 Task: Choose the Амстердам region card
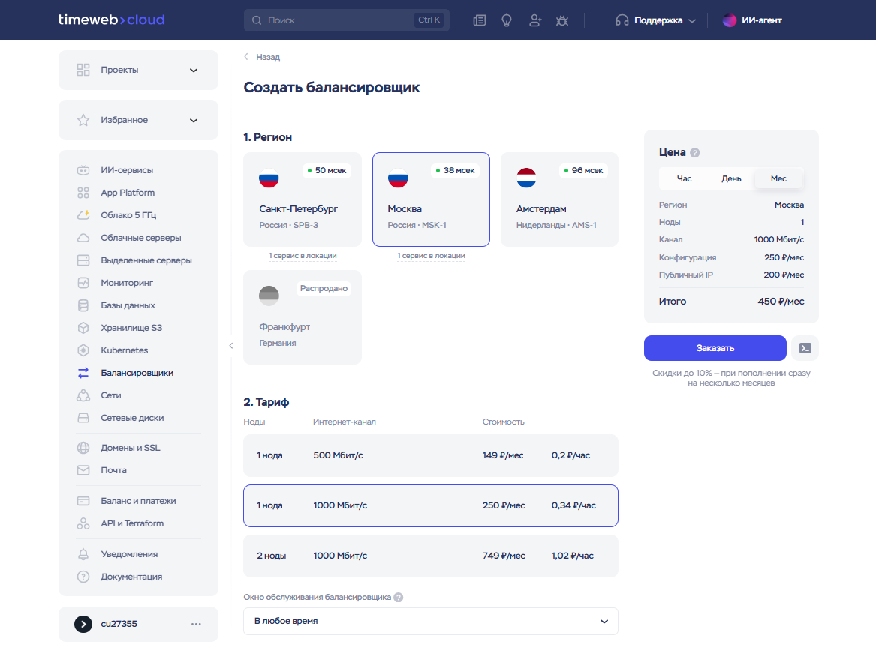(559, 199)
